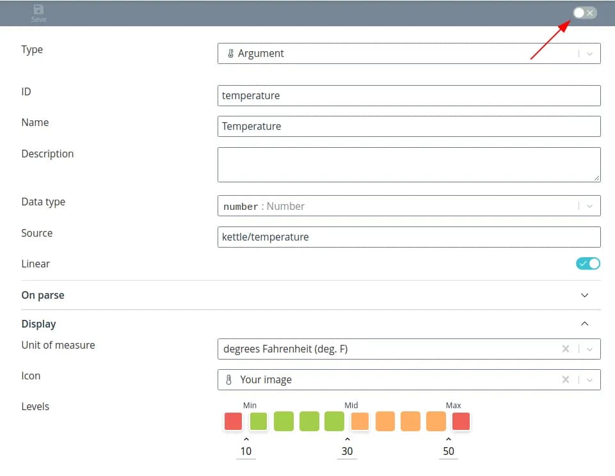
Task: Click into the Description text area
Action: coord(408,164)
